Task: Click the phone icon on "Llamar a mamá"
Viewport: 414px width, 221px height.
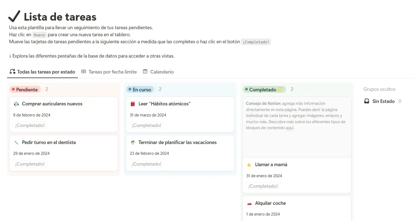Action: coord(249,164)
